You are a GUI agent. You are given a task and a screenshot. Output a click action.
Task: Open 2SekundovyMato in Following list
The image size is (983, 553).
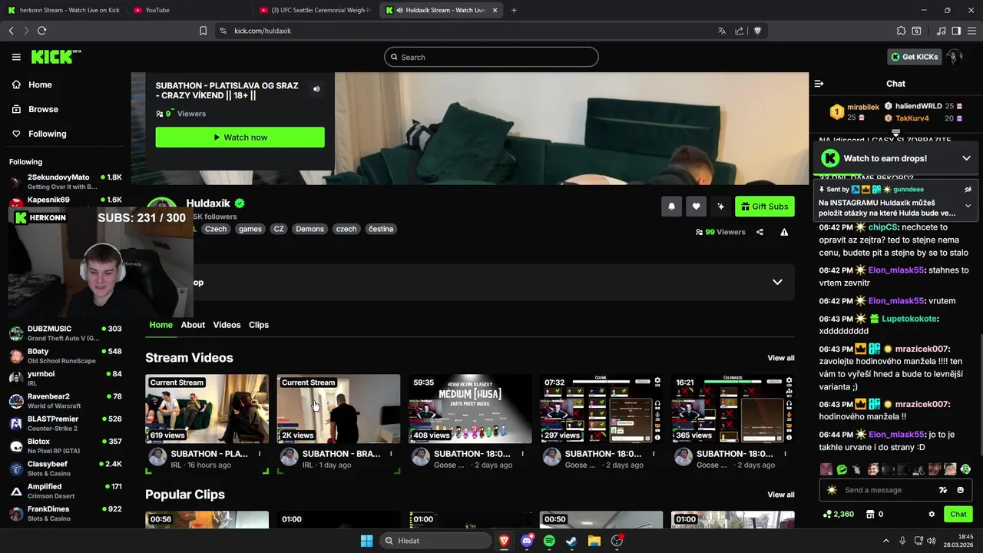click(65, 182)
